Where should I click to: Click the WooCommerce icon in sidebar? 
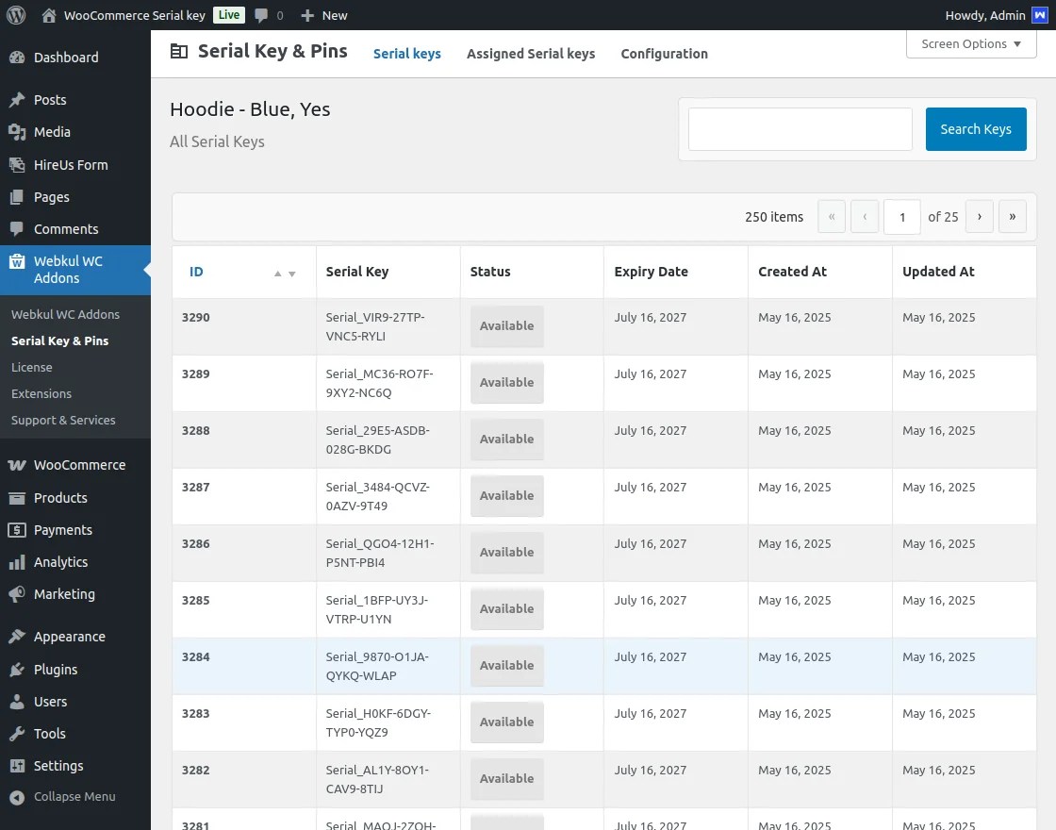[17, 465]
